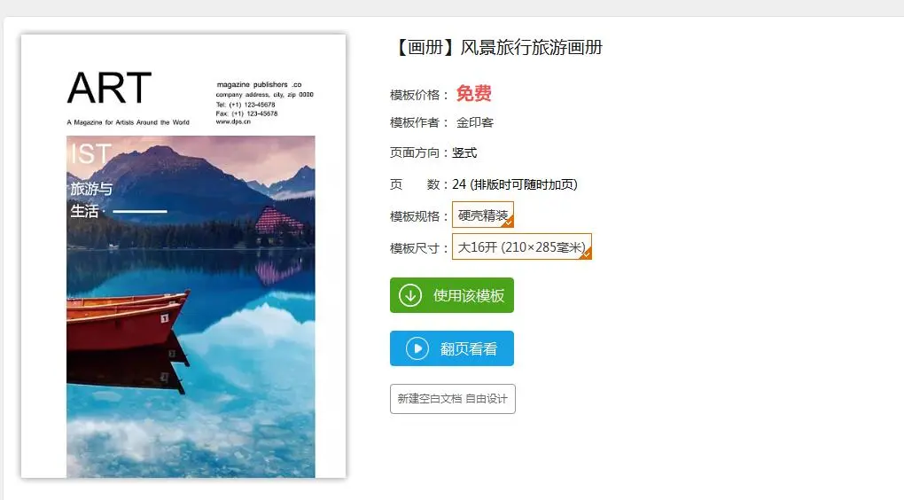Select the 大16开 (210×285毫米) size option

pos(522,246)
